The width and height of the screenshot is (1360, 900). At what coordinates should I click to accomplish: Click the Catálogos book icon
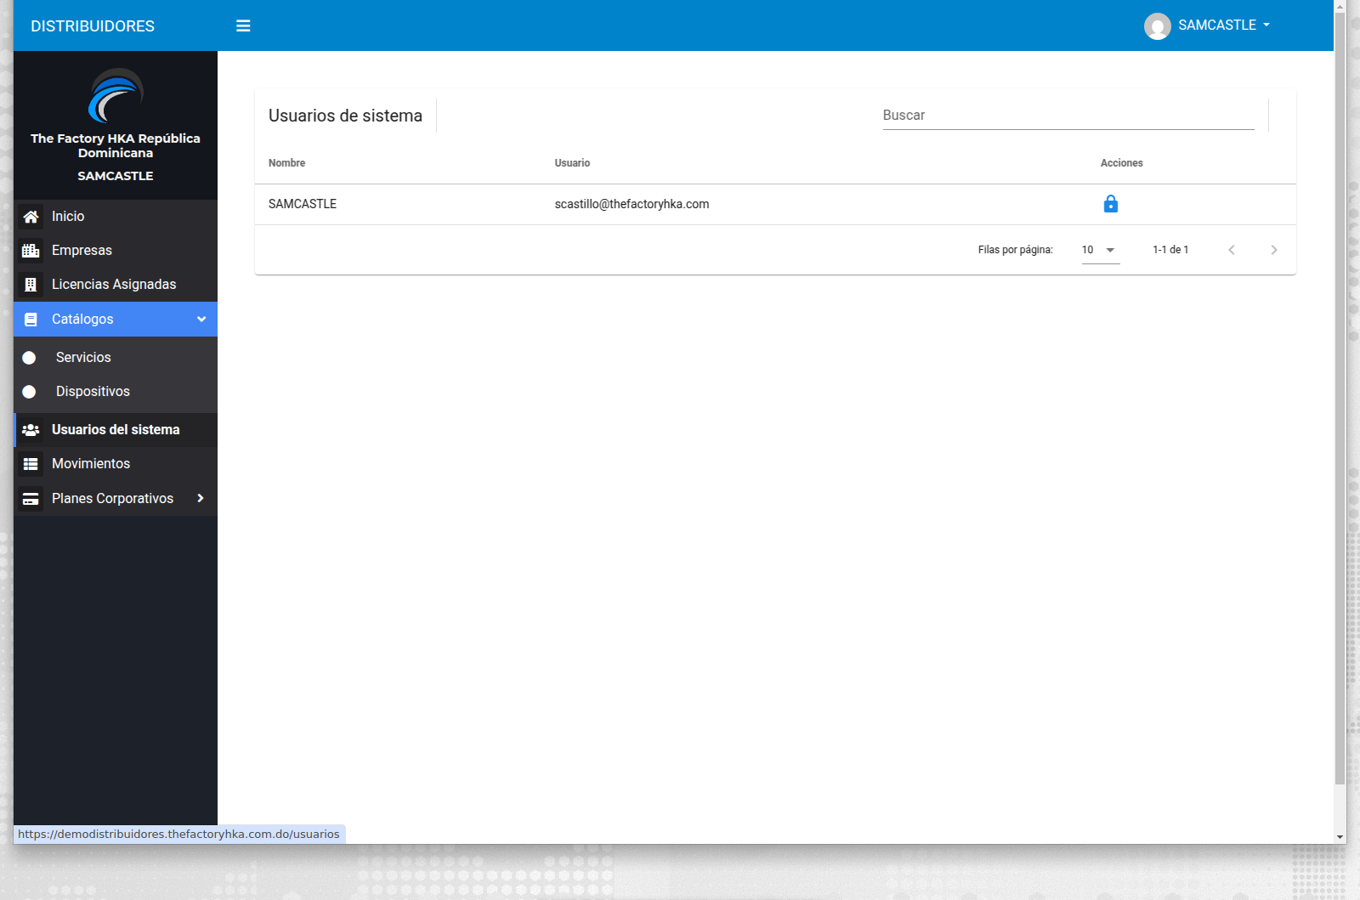tap(31, 320)
